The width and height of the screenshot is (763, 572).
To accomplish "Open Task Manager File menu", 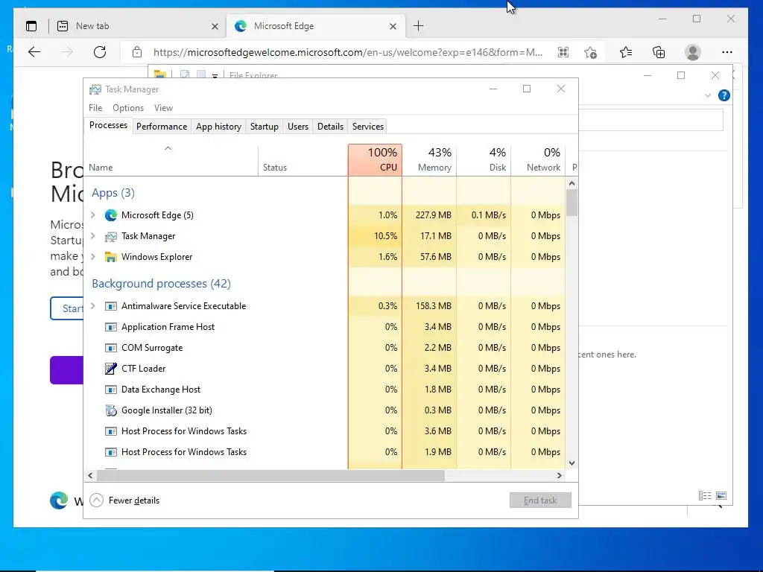I will 95,108.
